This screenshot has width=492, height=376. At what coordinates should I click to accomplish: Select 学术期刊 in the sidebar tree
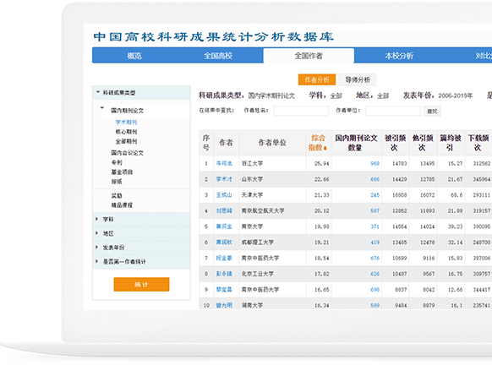tap(126, 123)
